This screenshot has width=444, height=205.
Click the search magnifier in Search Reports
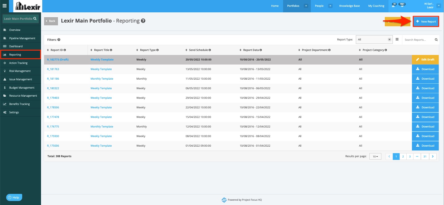coord(436,40)
